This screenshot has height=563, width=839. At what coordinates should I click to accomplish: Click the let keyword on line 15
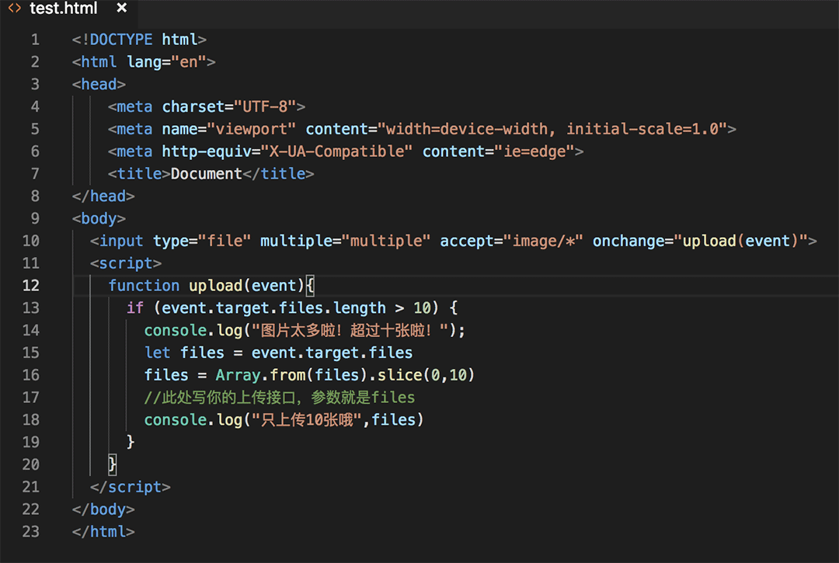[157, 353]
